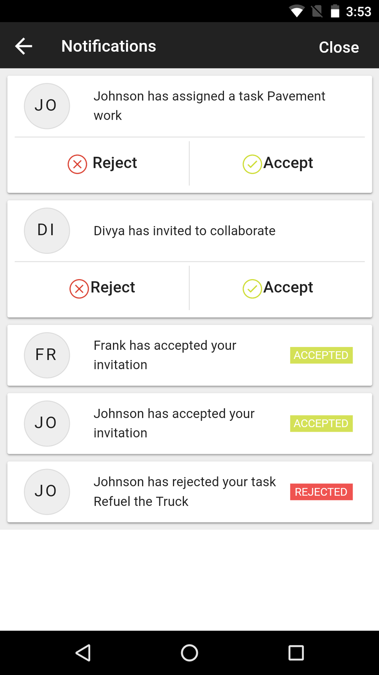Viewport: 379px width, 675px height.
Task: Tap the FR avatar for Frank
Action: pos(47,355)
